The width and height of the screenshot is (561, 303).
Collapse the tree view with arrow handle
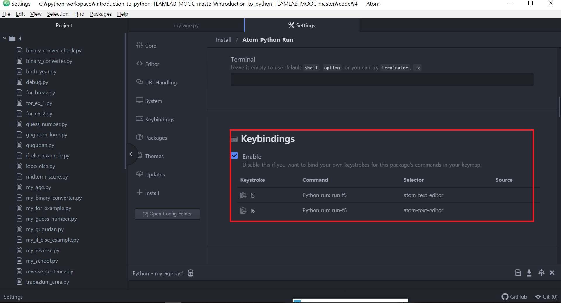coord(131,154)
